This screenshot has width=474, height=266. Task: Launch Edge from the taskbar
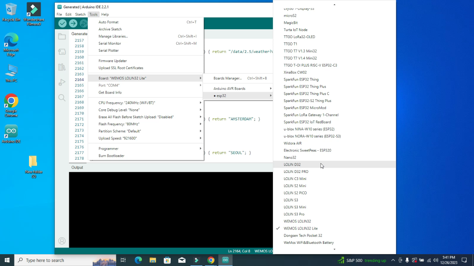(x=138, y=260)
